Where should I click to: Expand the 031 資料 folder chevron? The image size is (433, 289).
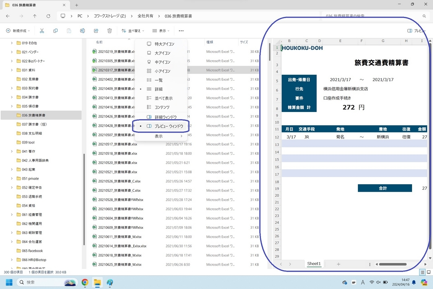tap(12, 70)
